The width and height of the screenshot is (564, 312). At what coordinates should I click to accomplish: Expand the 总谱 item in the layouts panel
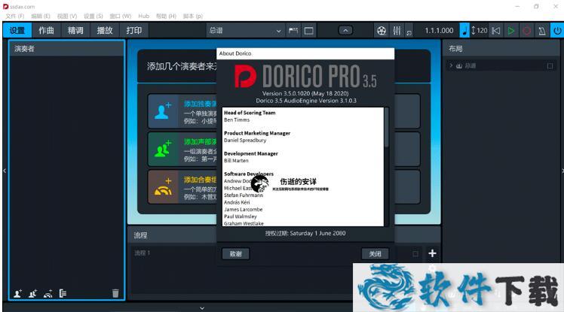tap(451, 66)
